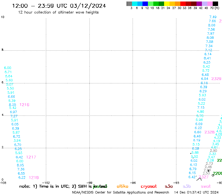The height and width of the screenshot is (195, 222).
Task: Click the 'swot' satellite legend label
Action: tap(206, 186)
